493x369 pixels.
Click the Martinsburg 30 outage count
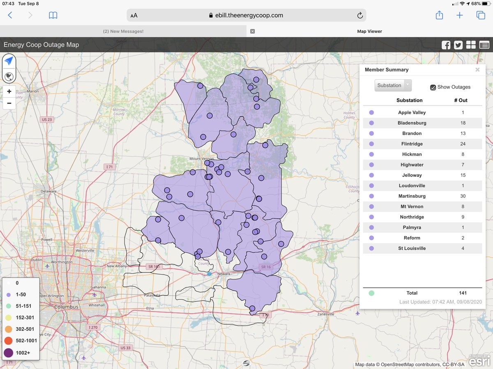pyautogui.click(x=463, y=196)
